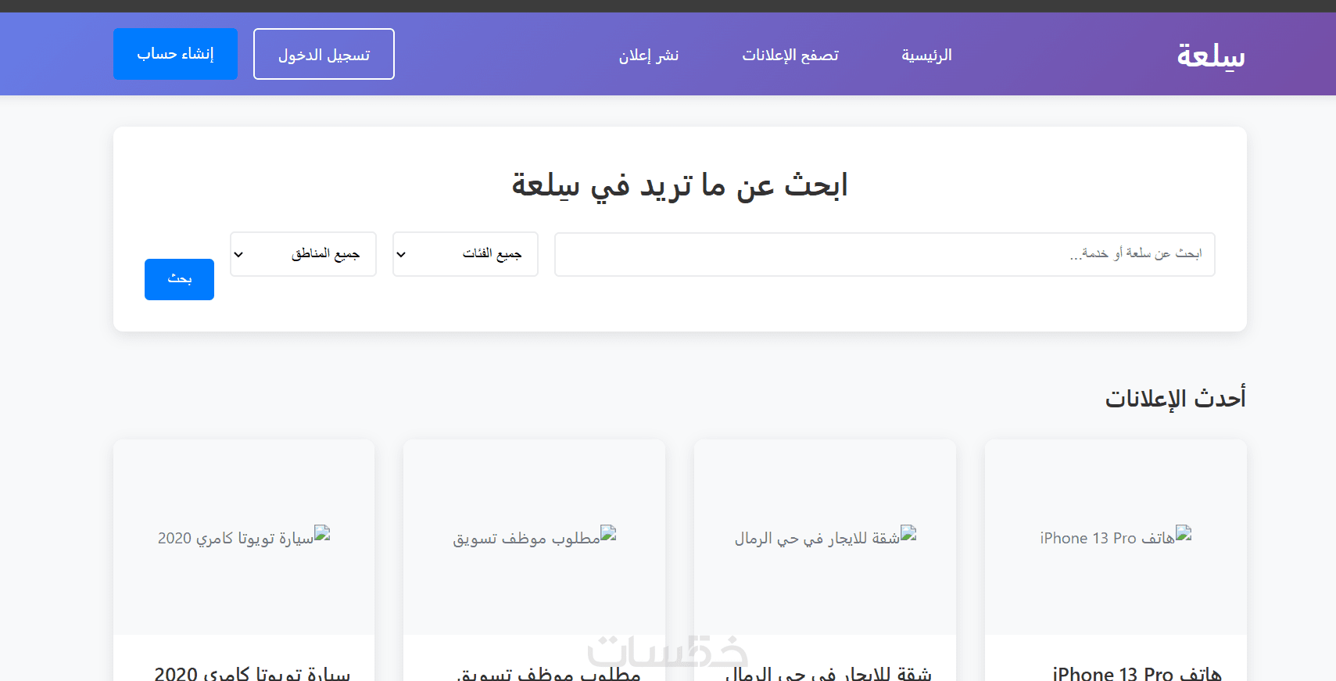Open the شقة للايجار apartment ad image

825,537
